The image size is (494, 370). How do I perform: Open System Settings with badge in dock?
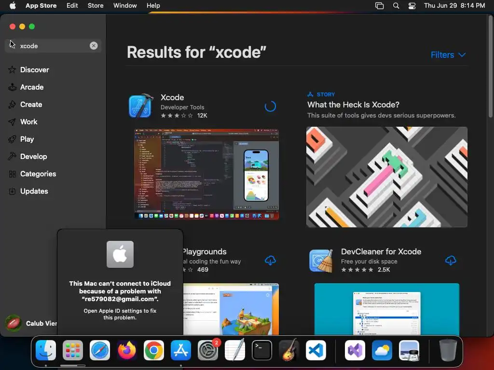(207, 350)
